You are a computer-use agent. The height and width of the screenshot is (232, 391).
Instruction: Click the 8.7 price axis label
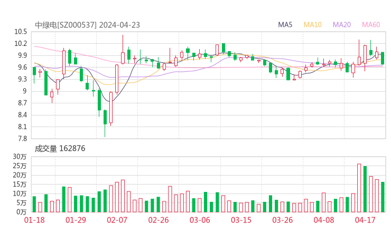[x=22, y=103]
